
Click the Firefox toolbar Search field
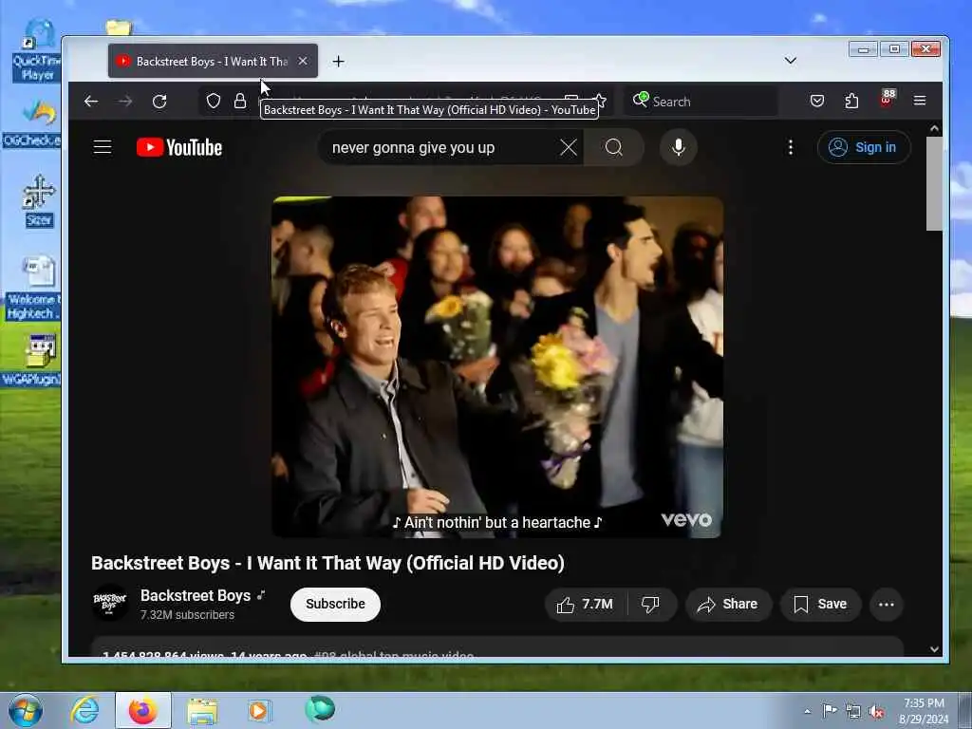tap(701, 101)
